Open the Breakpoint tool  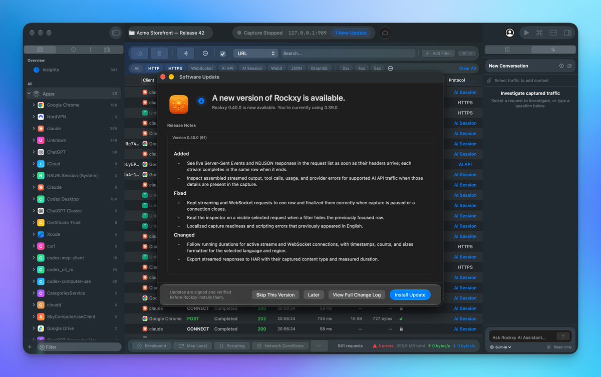coord(151,346)
